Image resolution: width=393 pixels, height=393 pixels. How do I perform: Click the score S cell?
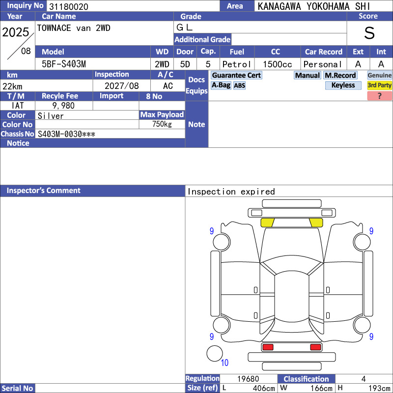coord(369,33)
